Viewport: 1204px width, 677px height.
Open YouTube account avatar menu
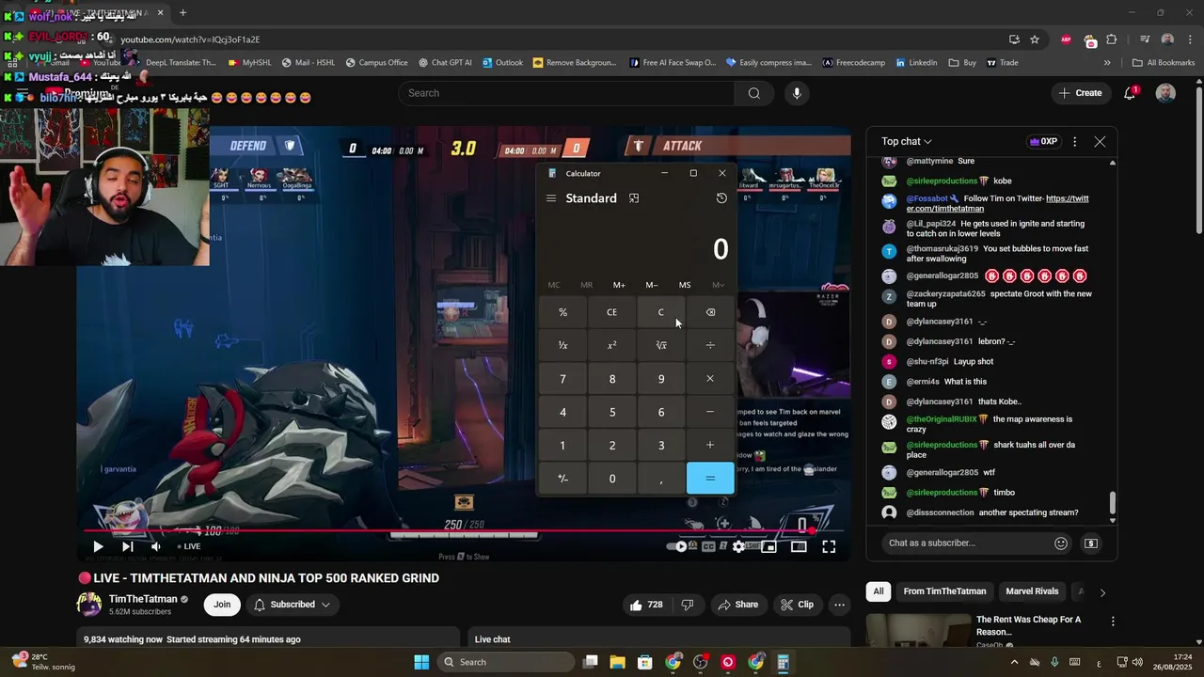tap(1165, 93)
